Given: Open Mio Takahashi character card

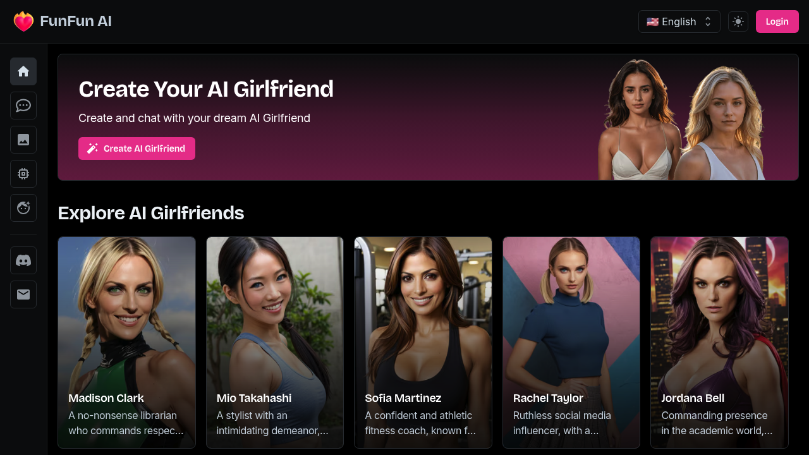Looking at the screenshot, I should point(275,343).
